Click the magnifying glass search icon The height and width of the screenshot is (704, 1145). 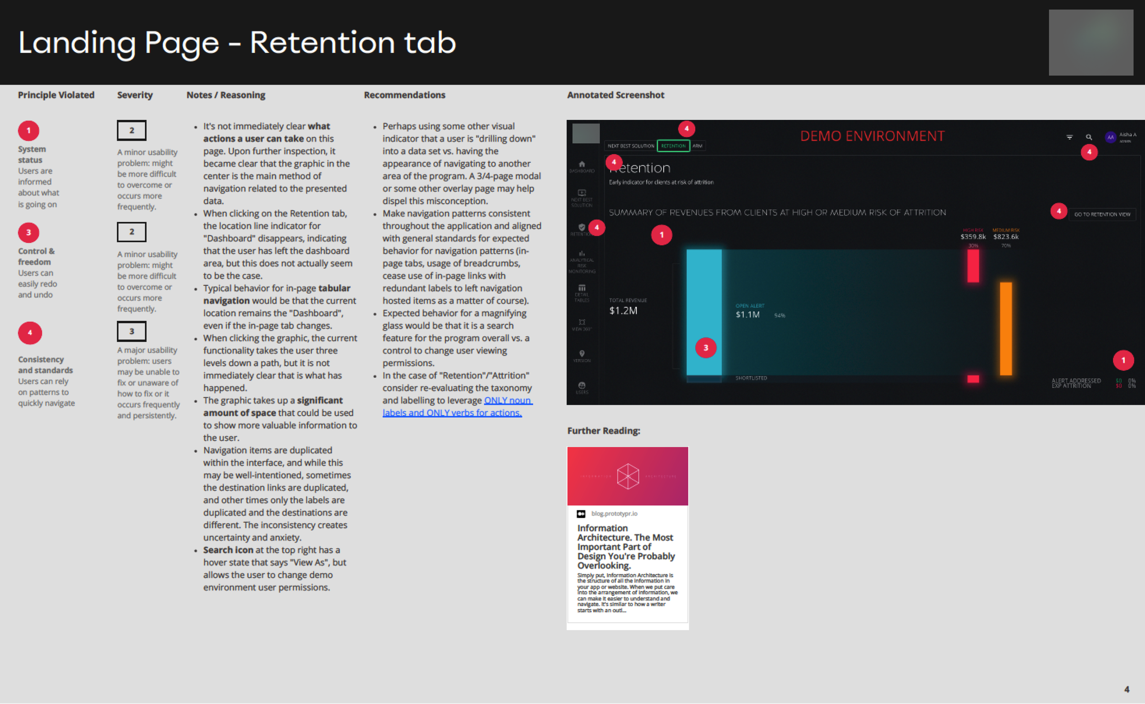point(1089,137)
